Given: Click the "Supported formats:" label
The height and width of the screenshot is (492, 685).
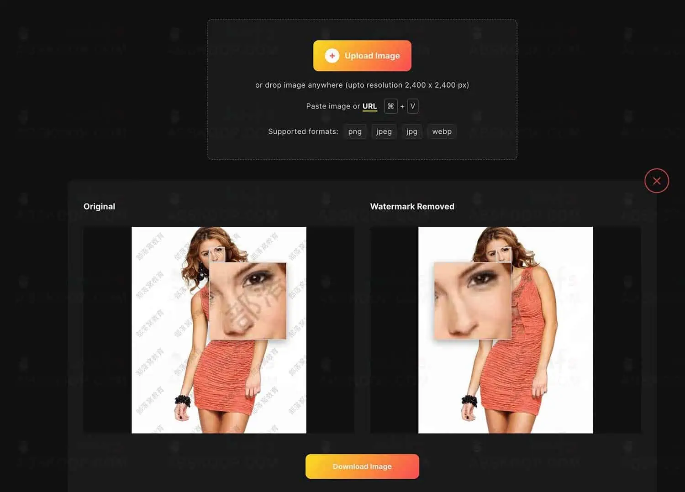Looking at the screenshot, I should pyautogui.click(x=303, y=131).
